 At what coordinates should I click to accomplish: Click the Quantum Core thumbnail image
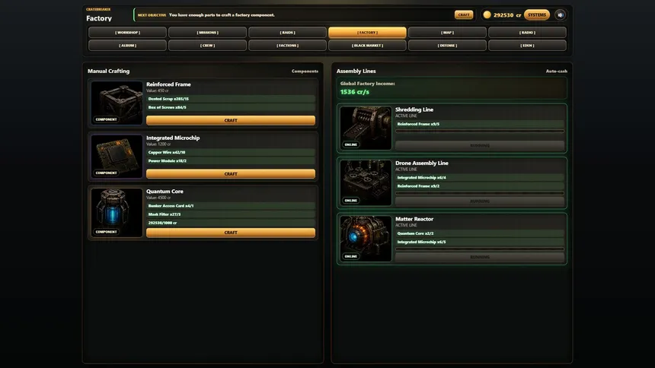(x=117, y=212)
